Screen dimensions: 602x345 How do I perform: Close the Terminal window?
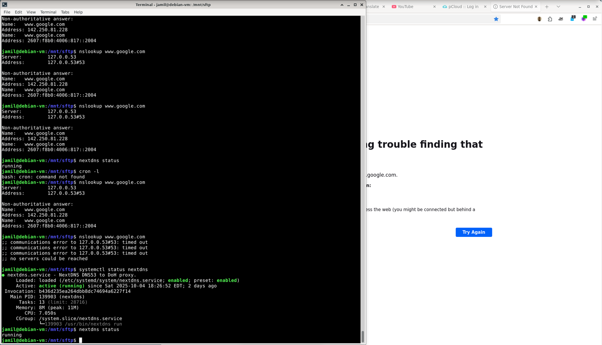click(x=362, y=5)
